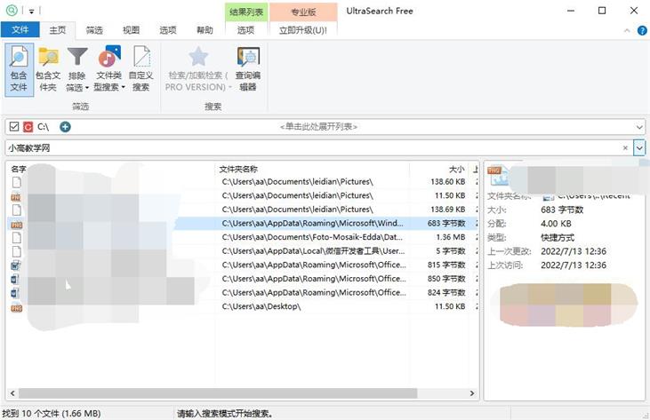Screen dimensions: 650x420
Task: Click the horizontal scrollbar thumb
Action: coord(218,393)
